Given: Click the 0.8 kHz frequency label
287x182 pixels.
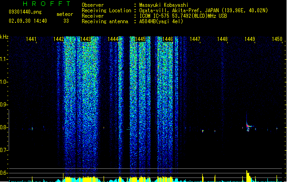Looking at the screenshot, I should [x=4, y=127].
